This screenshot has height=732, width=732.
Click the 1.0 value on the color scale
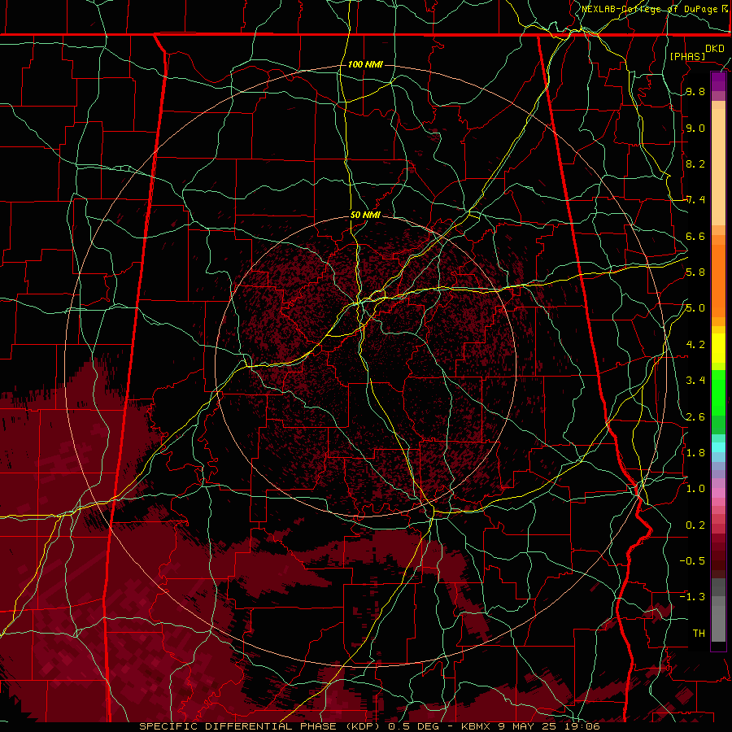(695, 489)
